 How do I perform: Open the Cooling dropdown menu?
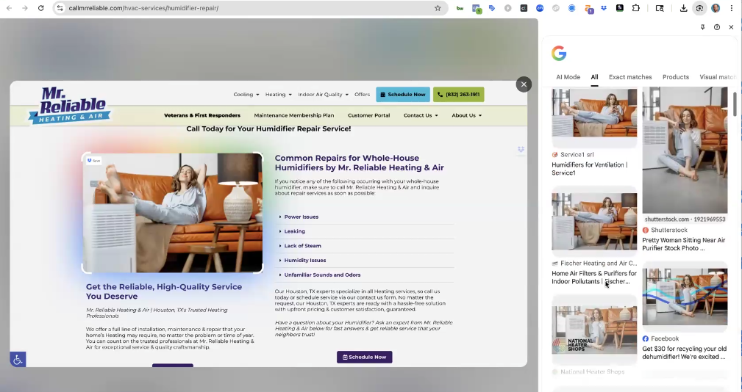[246, 95]
